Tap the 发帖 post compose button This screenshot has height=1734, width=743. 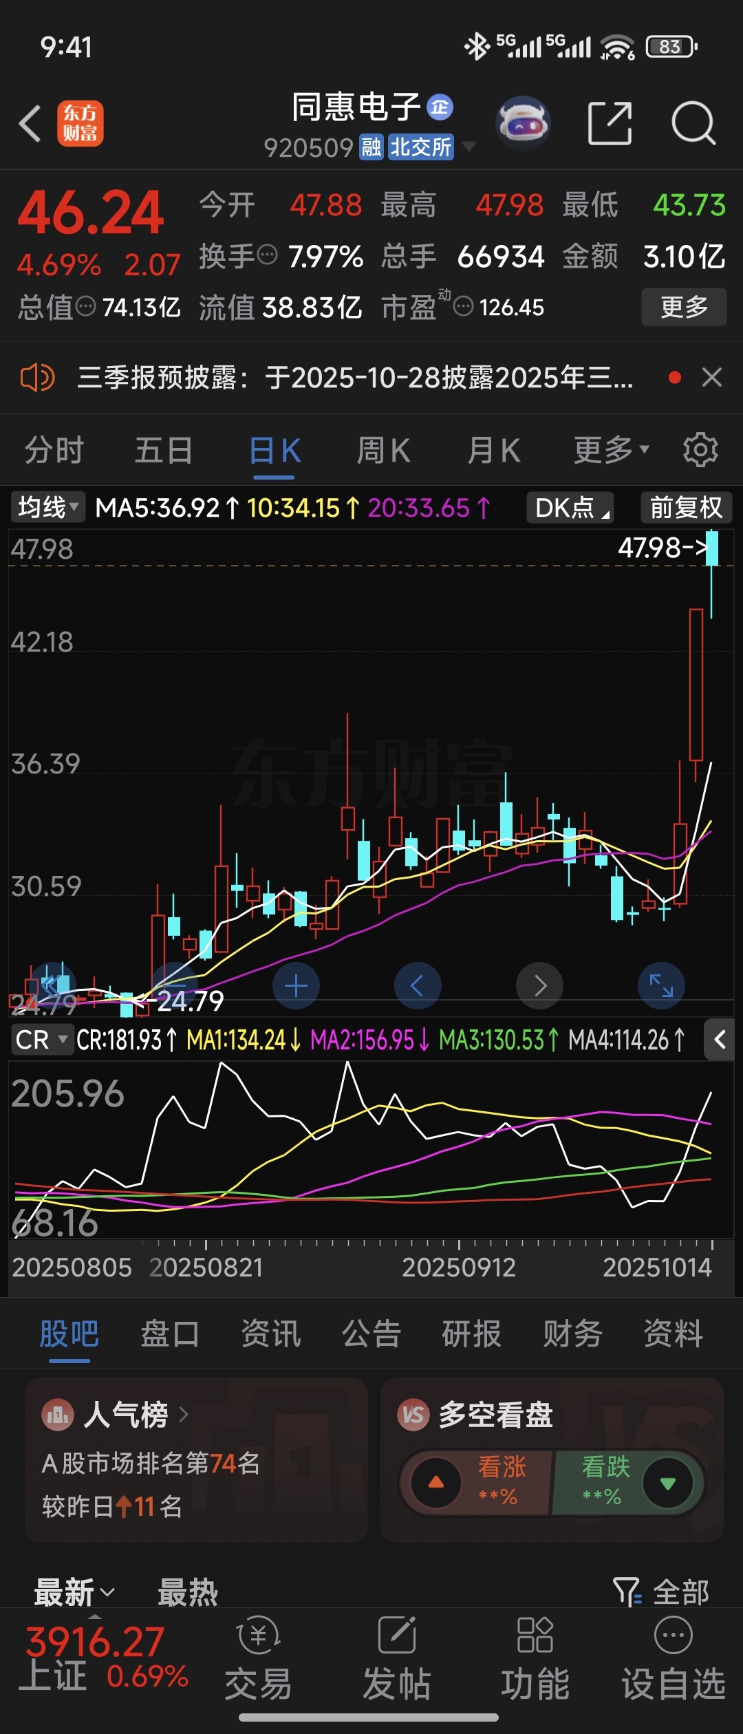point(397,1658)
